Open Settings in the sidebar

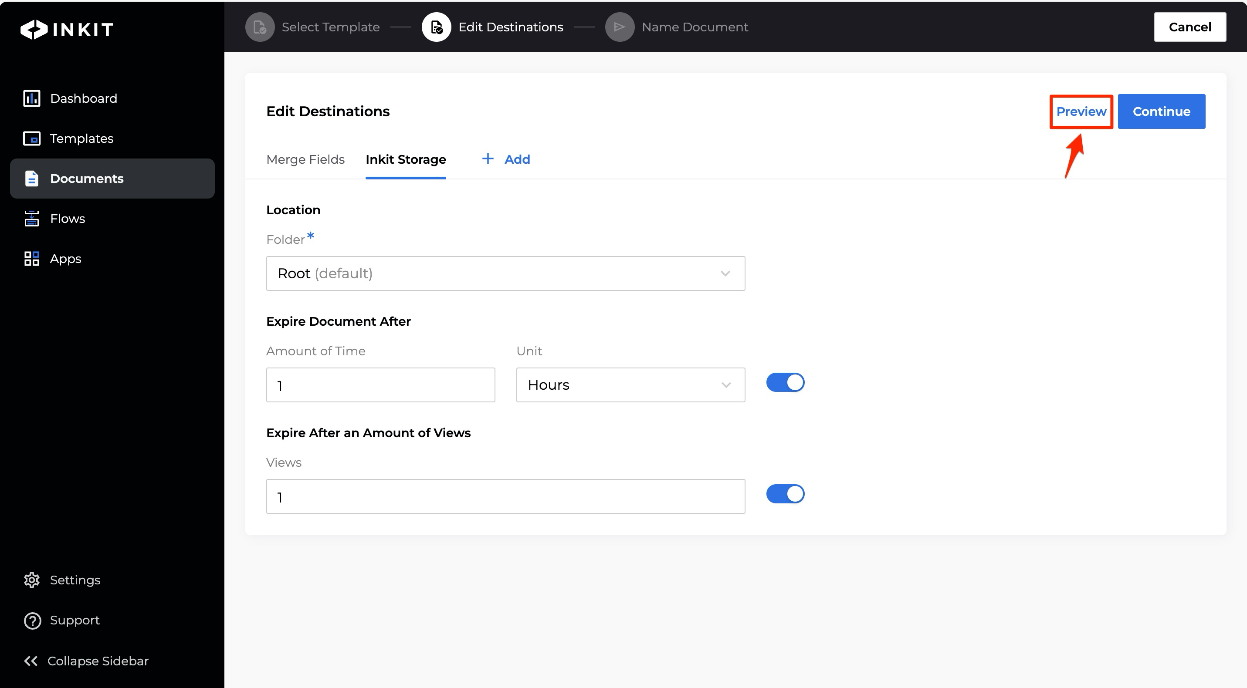pyautogui.click(x=75, y=580)
